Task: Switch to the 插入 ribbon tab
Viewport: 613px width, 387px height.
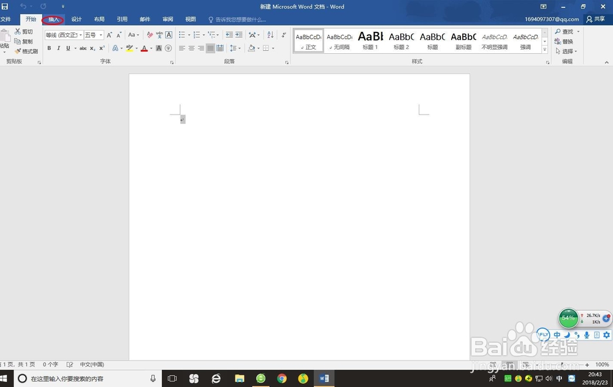Action: coord(53,19)
